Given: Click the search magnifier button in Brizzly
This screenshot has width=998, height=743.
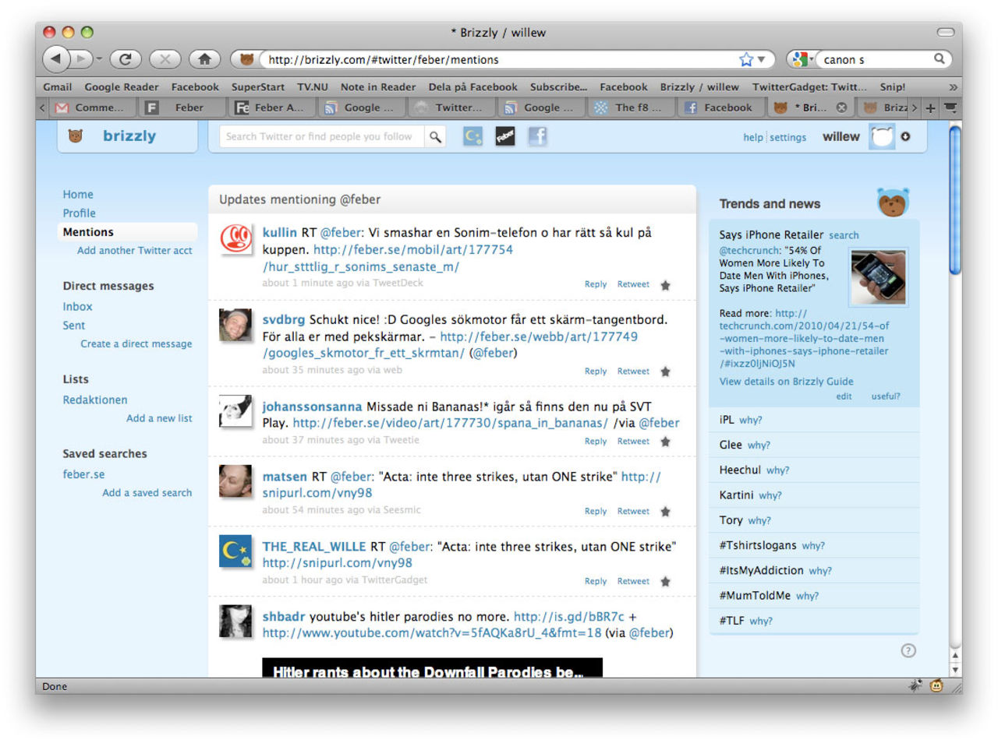Looking at the screenshot, I should (x=435, y=137).
